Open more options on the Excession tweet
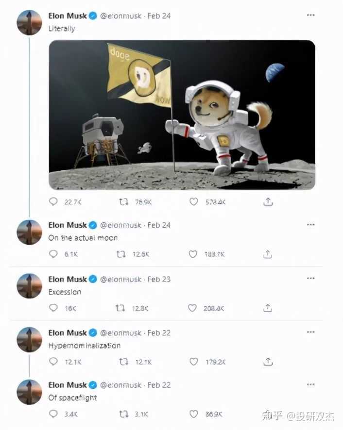The image size is (343, 430). tap(310, 279)
